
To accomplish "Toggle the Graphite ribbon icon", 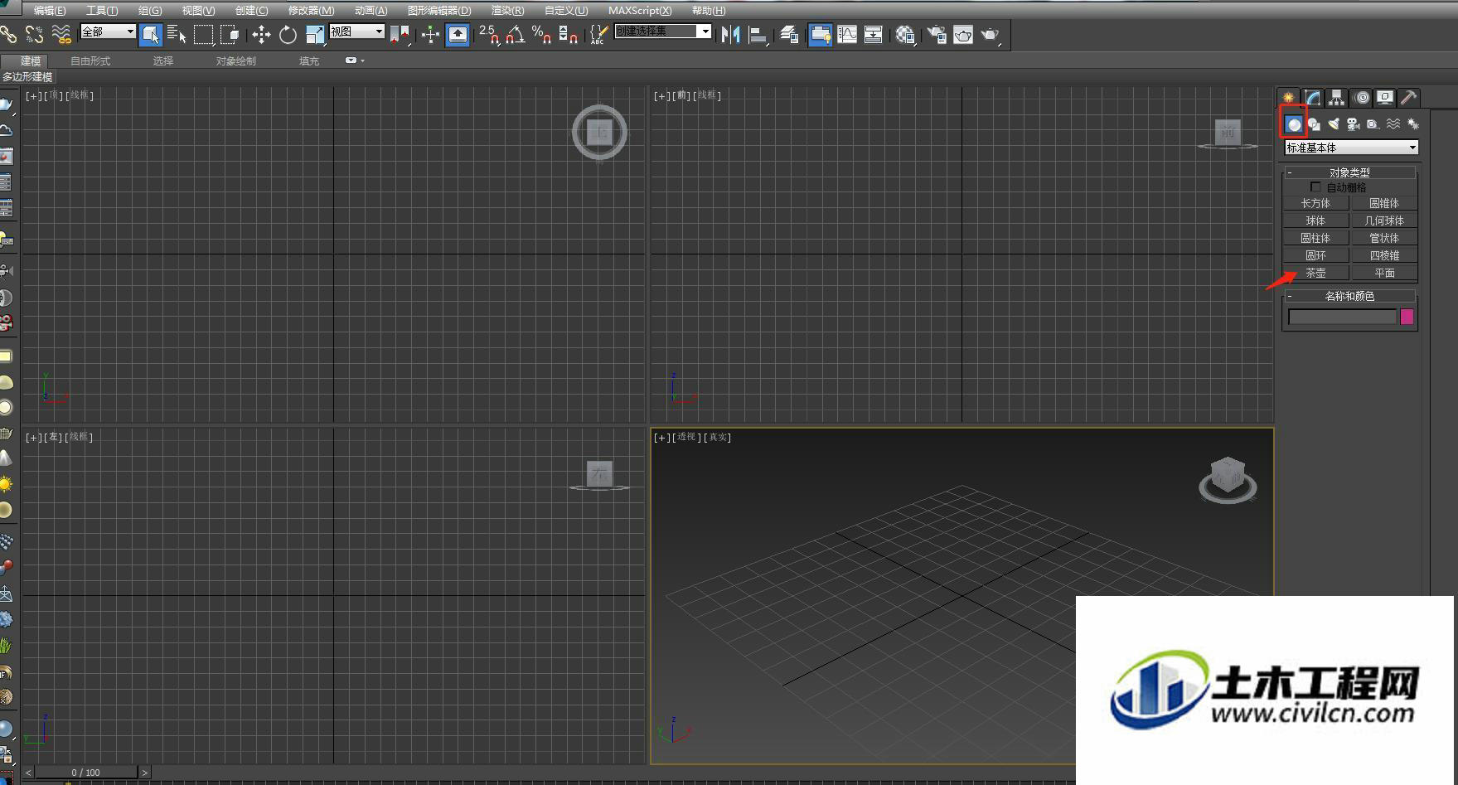I will tap(821, 34).
